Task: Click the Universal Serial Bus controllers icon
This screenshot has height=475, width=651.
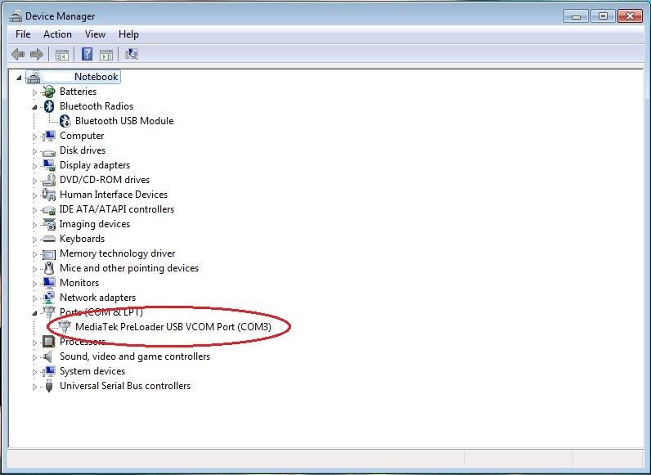Action: pos(49,386)
